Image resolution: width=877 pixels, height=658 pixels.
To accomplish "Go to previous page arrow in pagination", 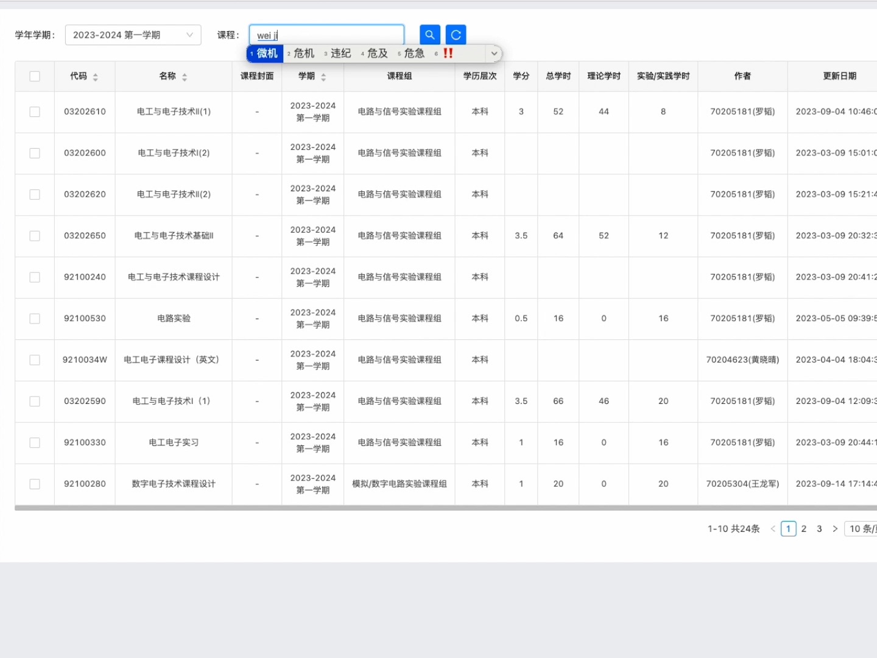I will point(773,529).
